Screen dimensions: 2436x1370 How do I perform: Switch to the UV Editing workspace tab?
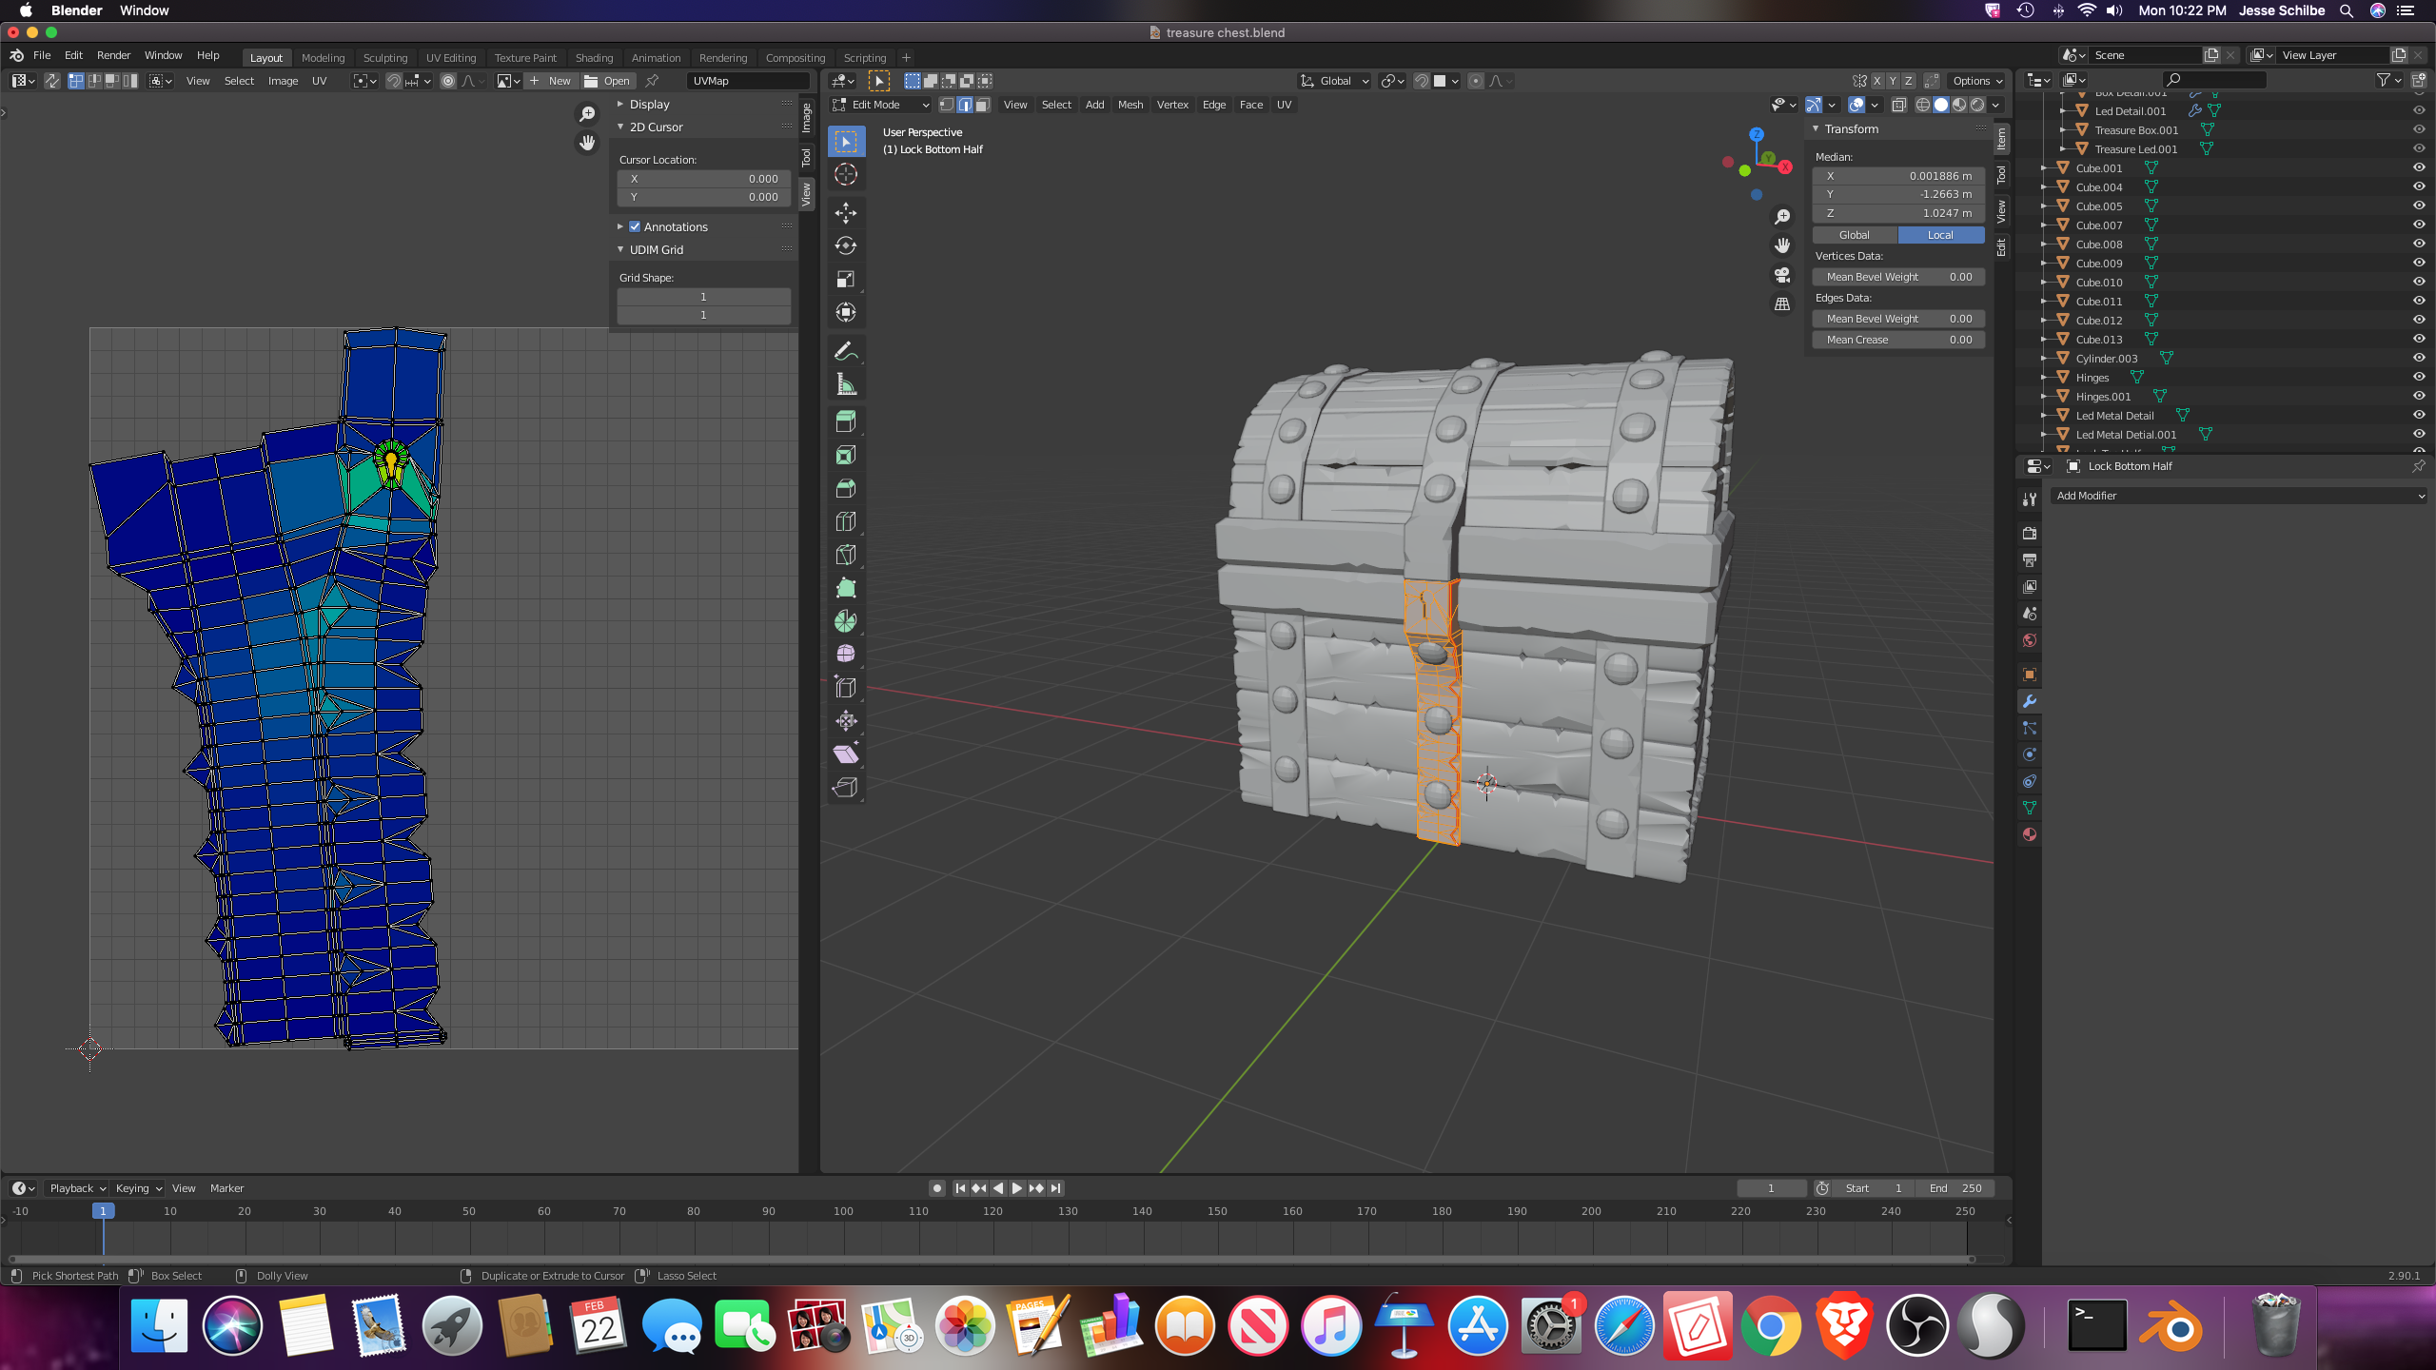click(450, 57)
